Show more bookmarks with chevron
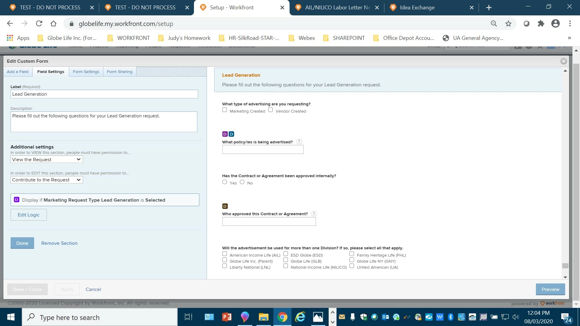580x326 pixels. (x=569, y=38)
